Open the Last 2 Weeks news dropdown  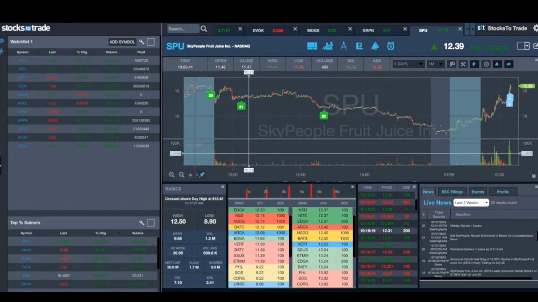471,203
